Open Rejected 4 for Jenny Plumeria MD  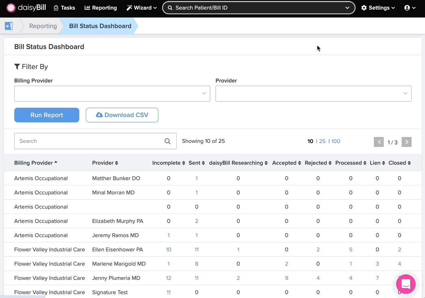coord(318,278)
